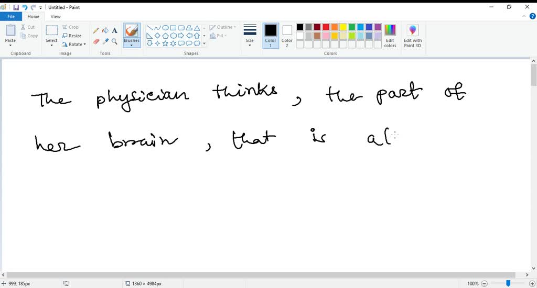Open the Size thickness dropdown
Screen dimensions: 537x288
(250, 36)
